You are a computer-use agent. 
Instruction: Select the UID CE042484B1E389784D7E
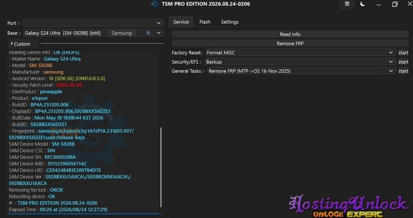pos(74,170)
